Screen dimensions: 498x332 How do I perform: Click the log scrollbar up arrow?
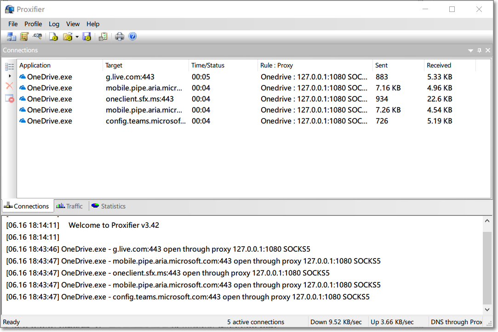[487, 221]
